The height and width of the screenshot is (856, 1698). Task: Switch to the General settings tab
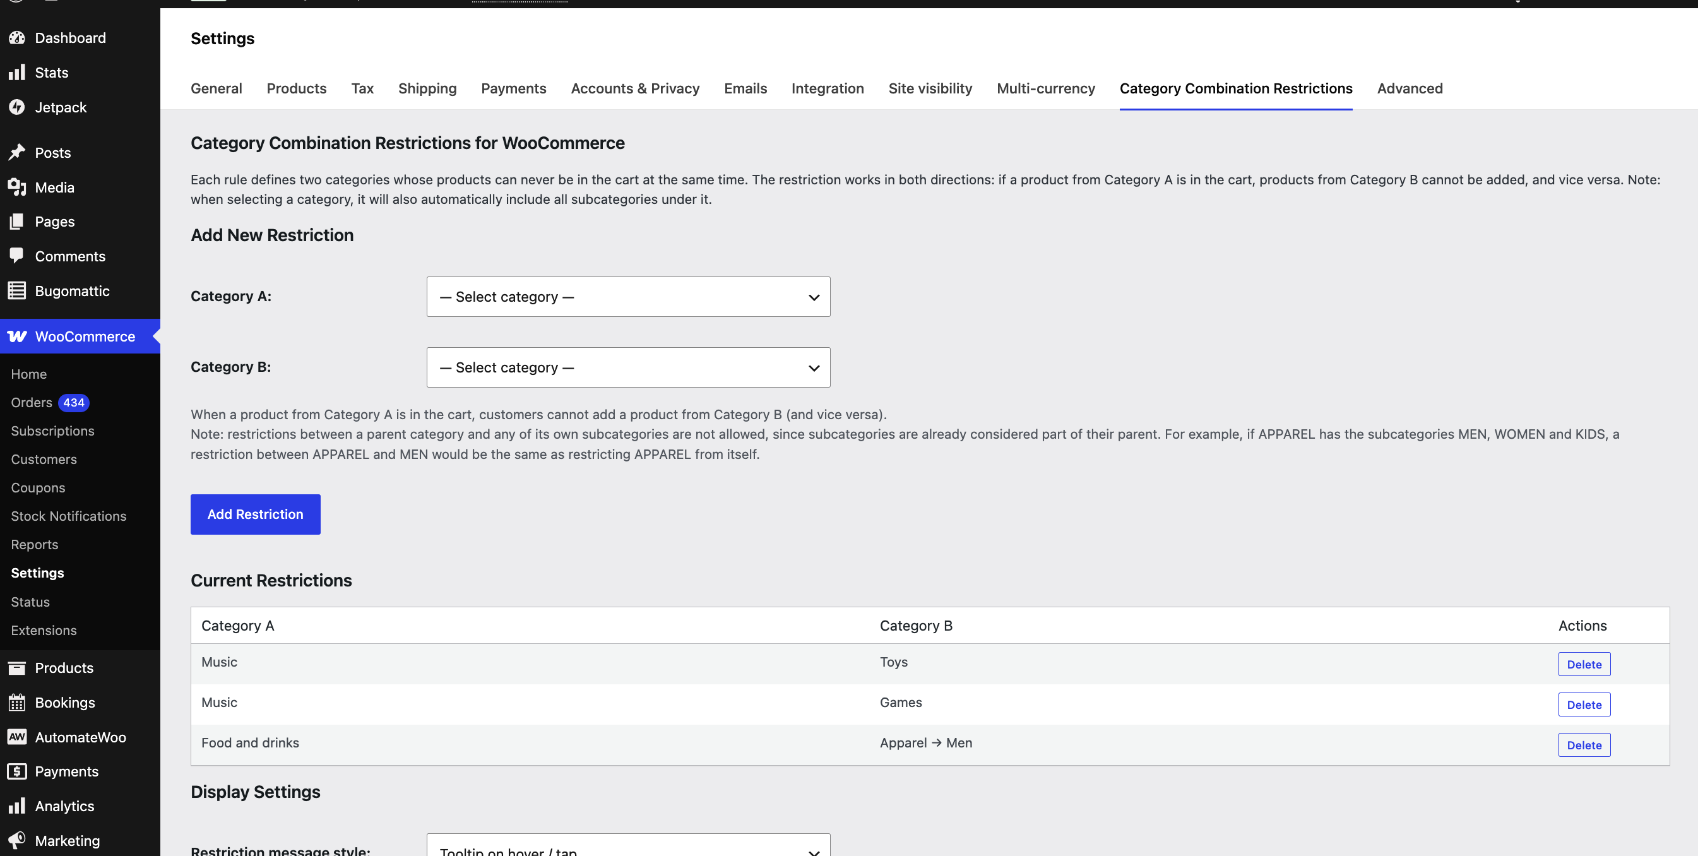point(217,88)
